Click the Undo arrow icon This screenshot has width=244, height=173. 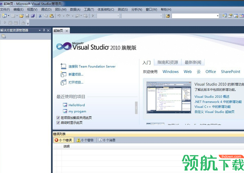(59, 16)
